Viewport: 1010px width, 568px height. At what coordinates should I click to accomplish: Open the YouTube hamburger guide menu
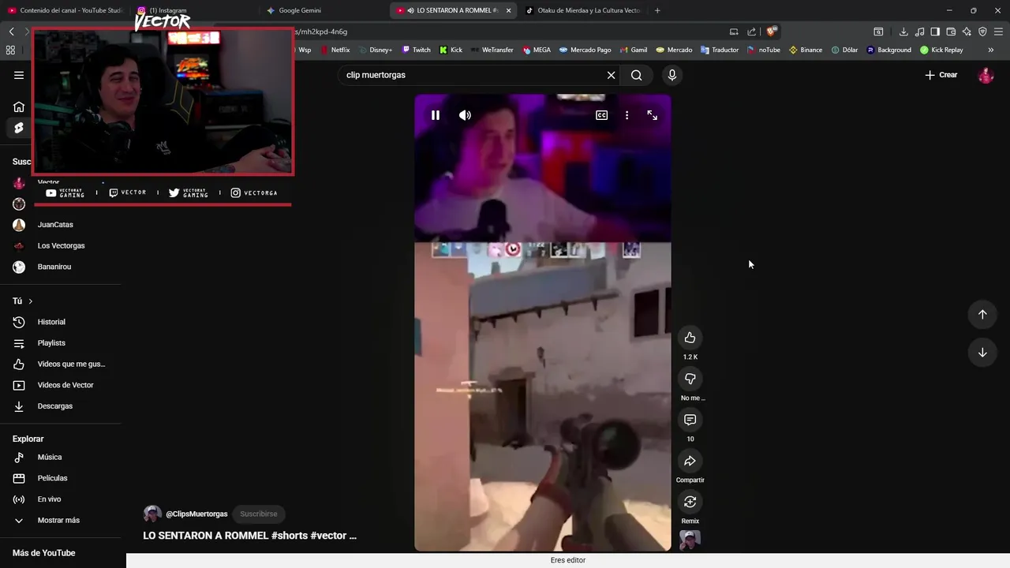[x=19, y=75]
